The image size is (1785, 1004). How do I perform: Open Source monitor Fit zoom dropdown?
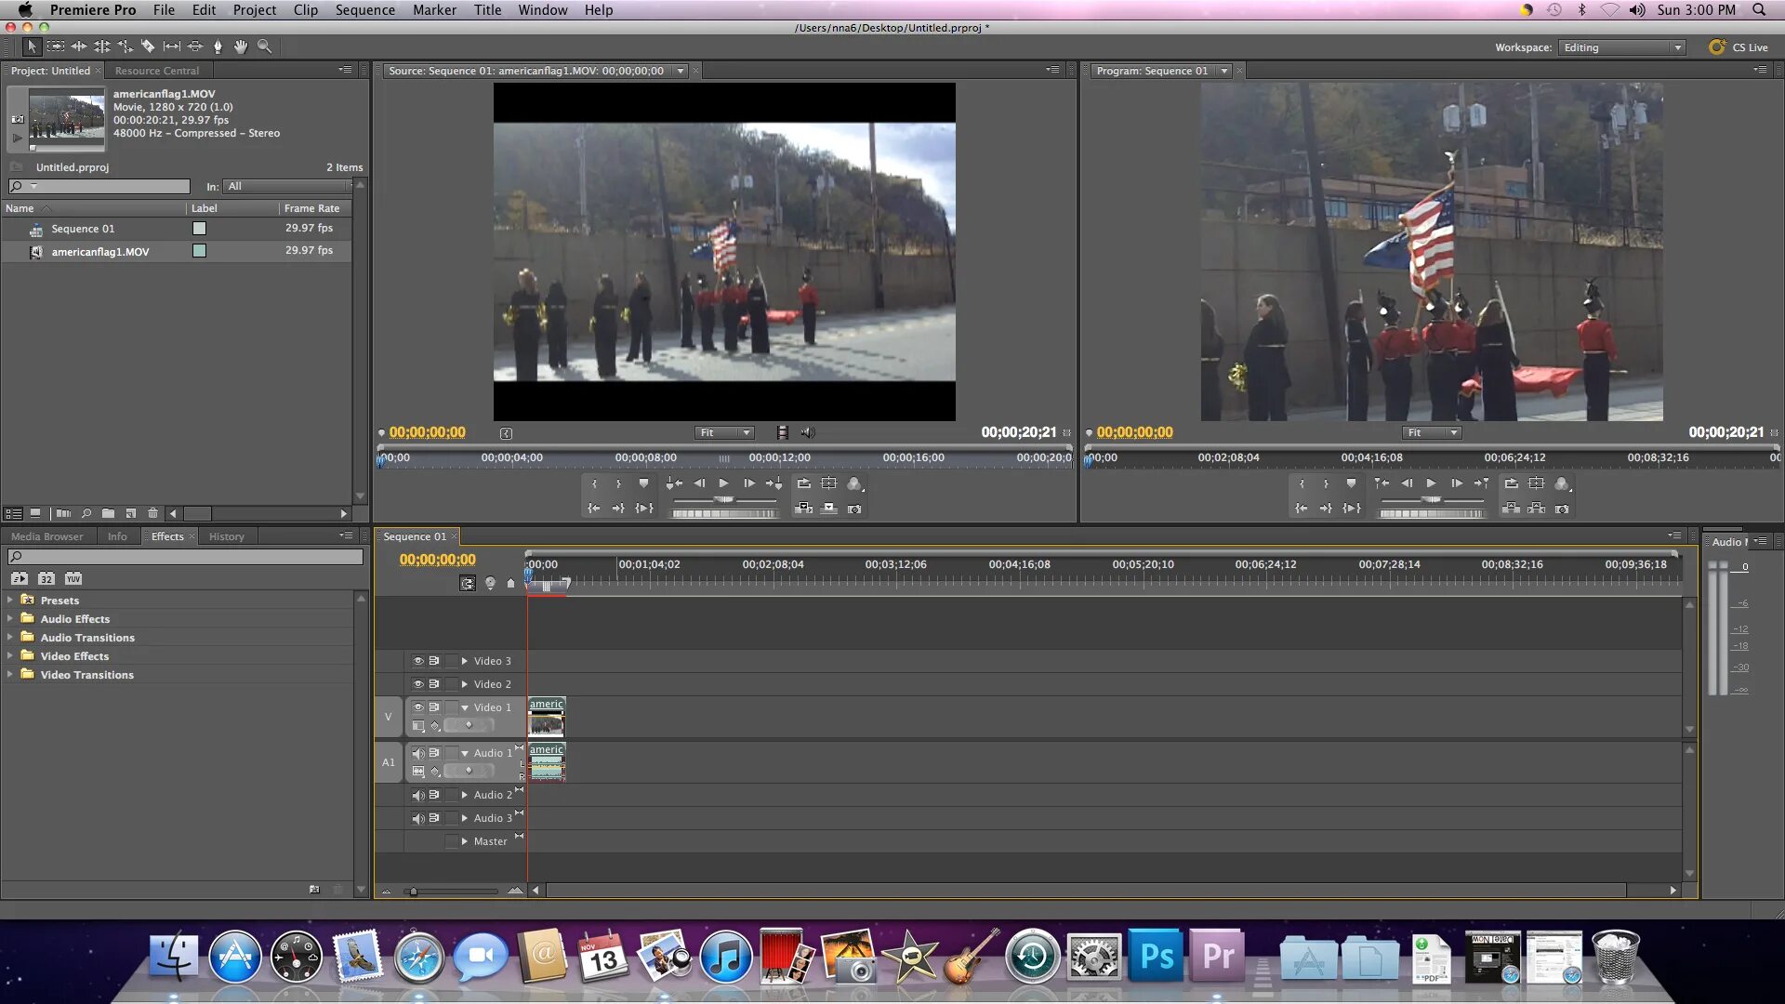tap(724, 433)
